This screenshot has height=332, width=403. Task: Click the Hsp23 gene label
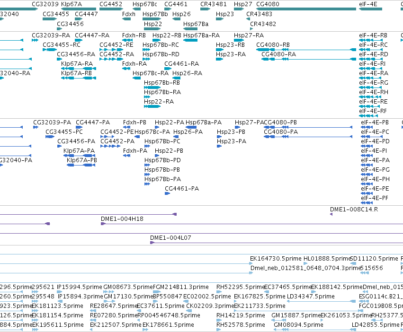pos(225,14)
